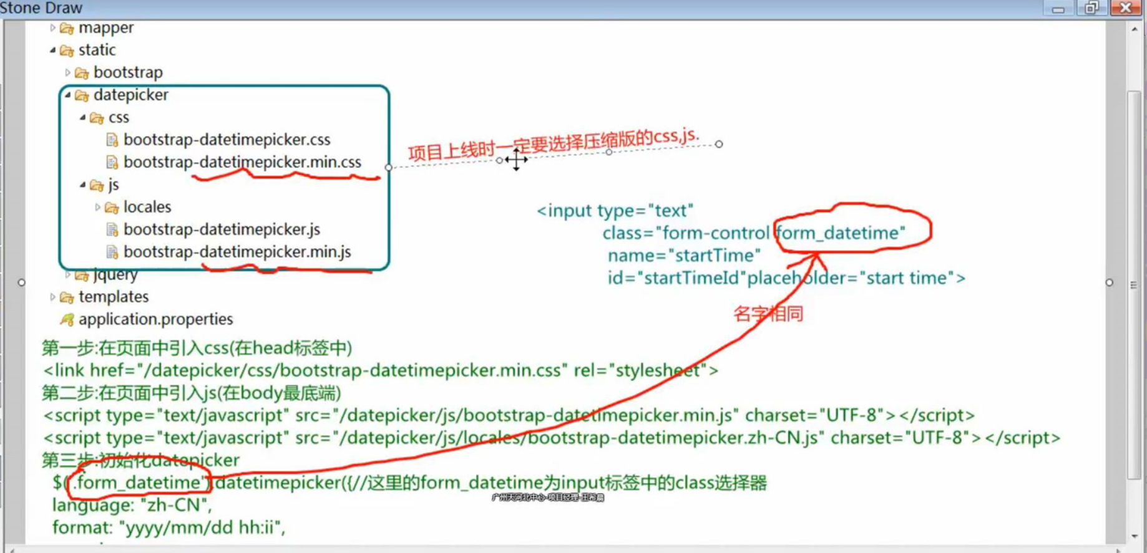Image resolution: width=1147 pixels, height=553 pixels.
Task: Click the static folder icon
Action: [x=67, y=50]
